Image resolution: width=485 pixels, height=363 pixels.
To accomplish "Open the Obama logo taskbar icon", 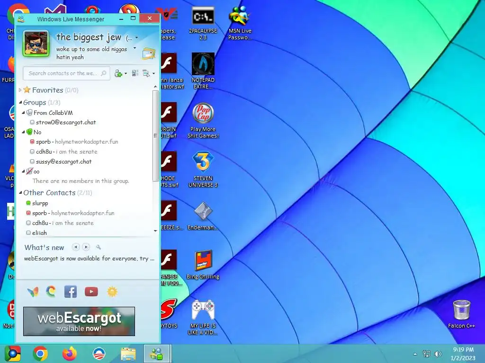I will point(99,354).
